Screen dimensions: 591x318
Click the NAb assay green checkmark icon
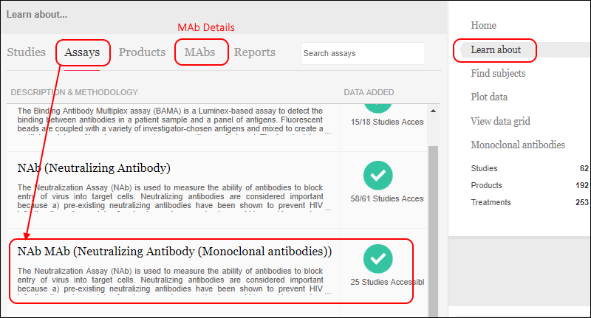[378, 176]
